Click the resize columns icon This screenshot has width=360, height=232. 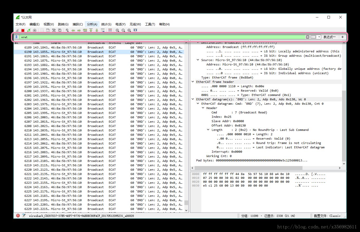coord(135,30)
